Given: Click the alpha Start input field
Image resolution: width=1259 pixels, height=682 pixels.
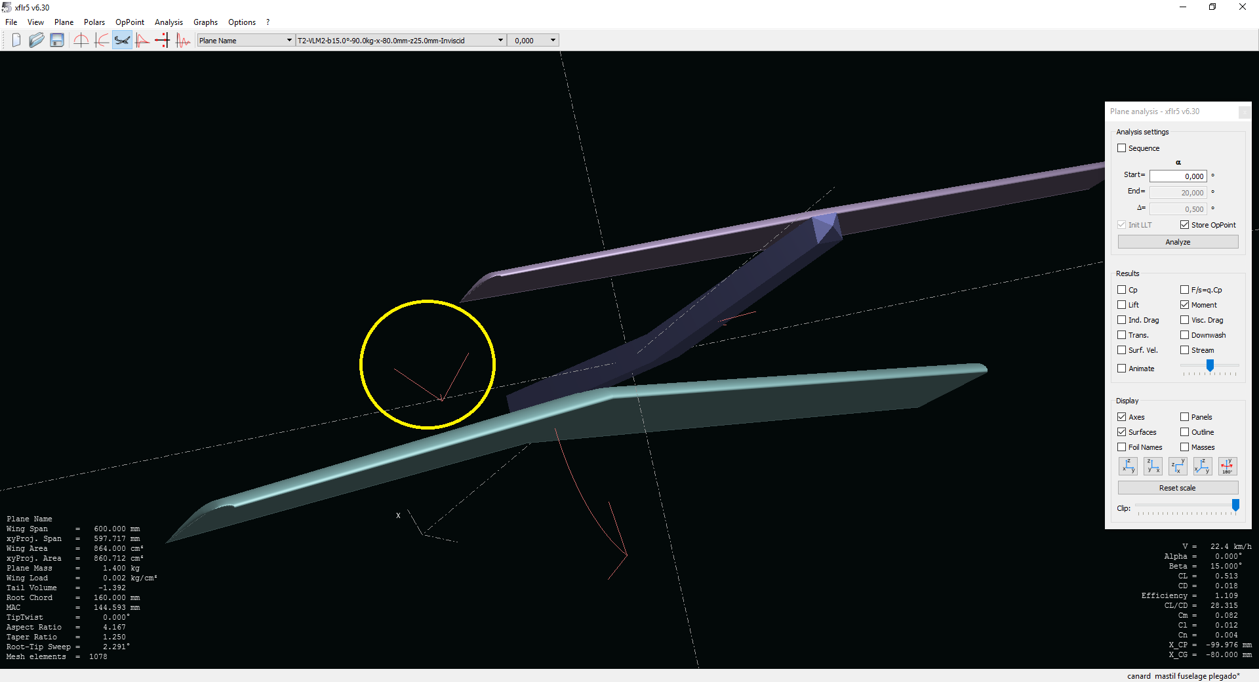Looking at the screenshot, I should [x=1178, y=176].
